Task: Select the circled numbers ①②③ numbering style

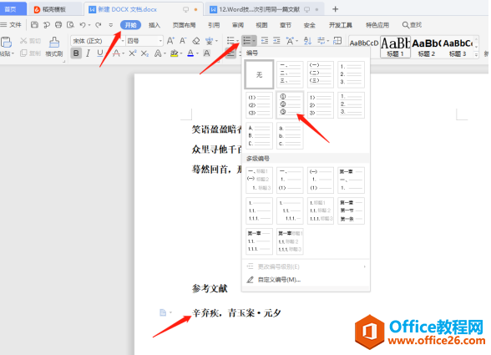Action: pyautogui.click(x=290, y=104)
